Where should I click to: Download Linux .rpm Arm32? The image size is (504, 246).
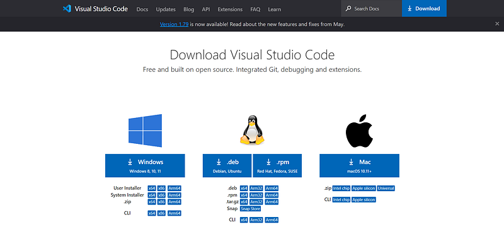[256, 195]
